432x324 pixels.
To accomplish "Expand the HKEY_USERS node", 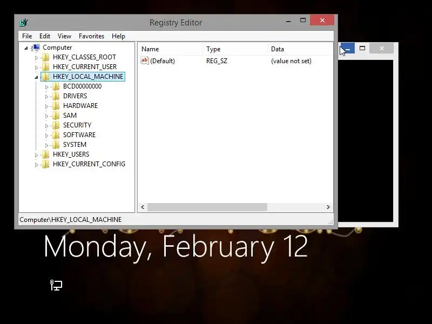I will (36, 155).
